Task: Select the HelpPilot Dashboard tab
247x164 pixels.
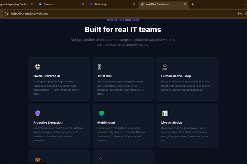Action: coord(163,4)
